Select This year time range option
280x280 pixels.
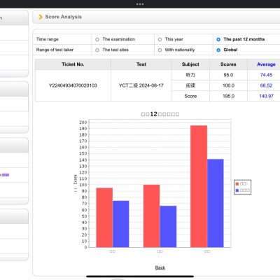160,39
